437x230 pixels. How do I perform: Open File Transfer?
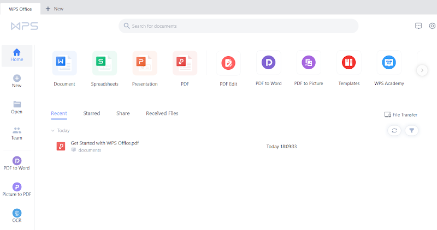pyautogui.click(x=401, y=114)
